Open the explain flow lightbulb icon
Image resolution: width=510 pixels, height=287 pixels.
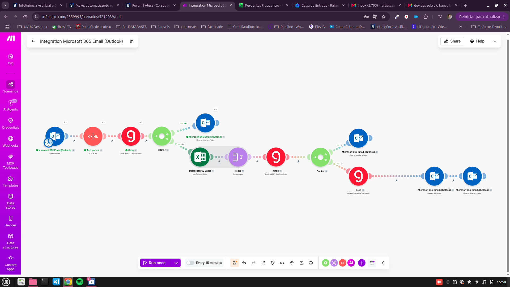[273, 263]
